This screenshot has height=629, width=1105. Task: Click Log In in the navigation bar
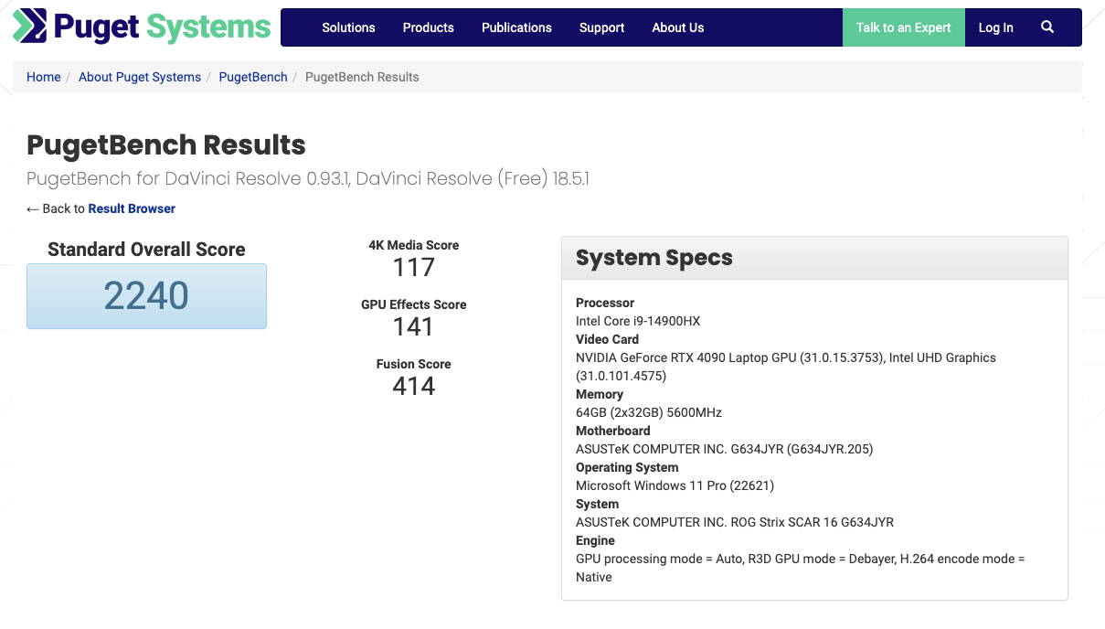click(x=995, y=27)
